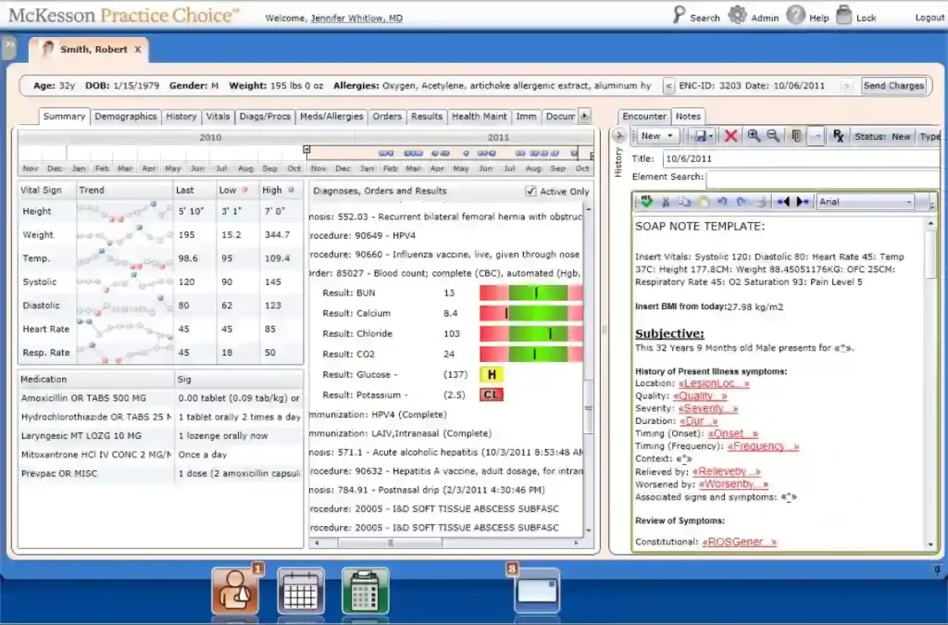Click the Send Charges button
The height and width of the screenshot is (625, 948).
pyautogui.click(x=892, y=85)
